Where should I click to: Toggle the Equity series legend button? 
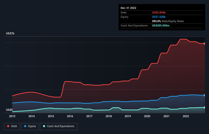coord(30,126)
